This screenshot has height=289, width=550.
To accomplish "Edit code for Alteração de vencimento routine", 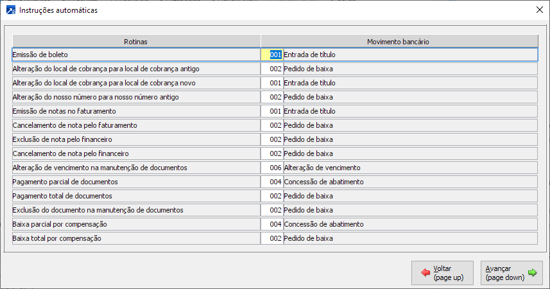I will tap(271, 168).
